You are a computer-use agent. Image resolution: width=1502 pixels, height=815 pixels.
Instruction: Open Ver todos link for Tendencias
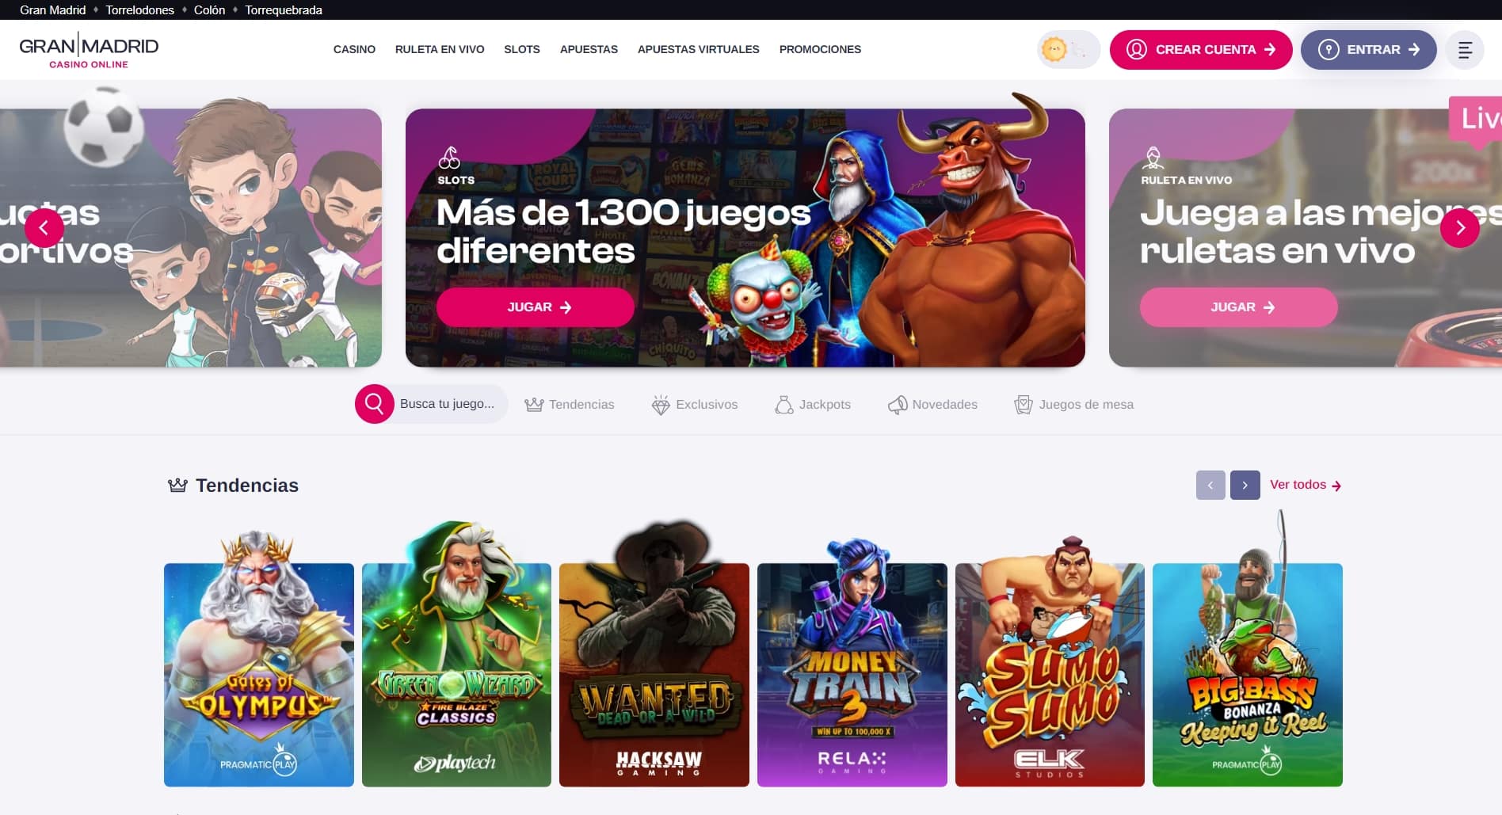(1306, 485)
